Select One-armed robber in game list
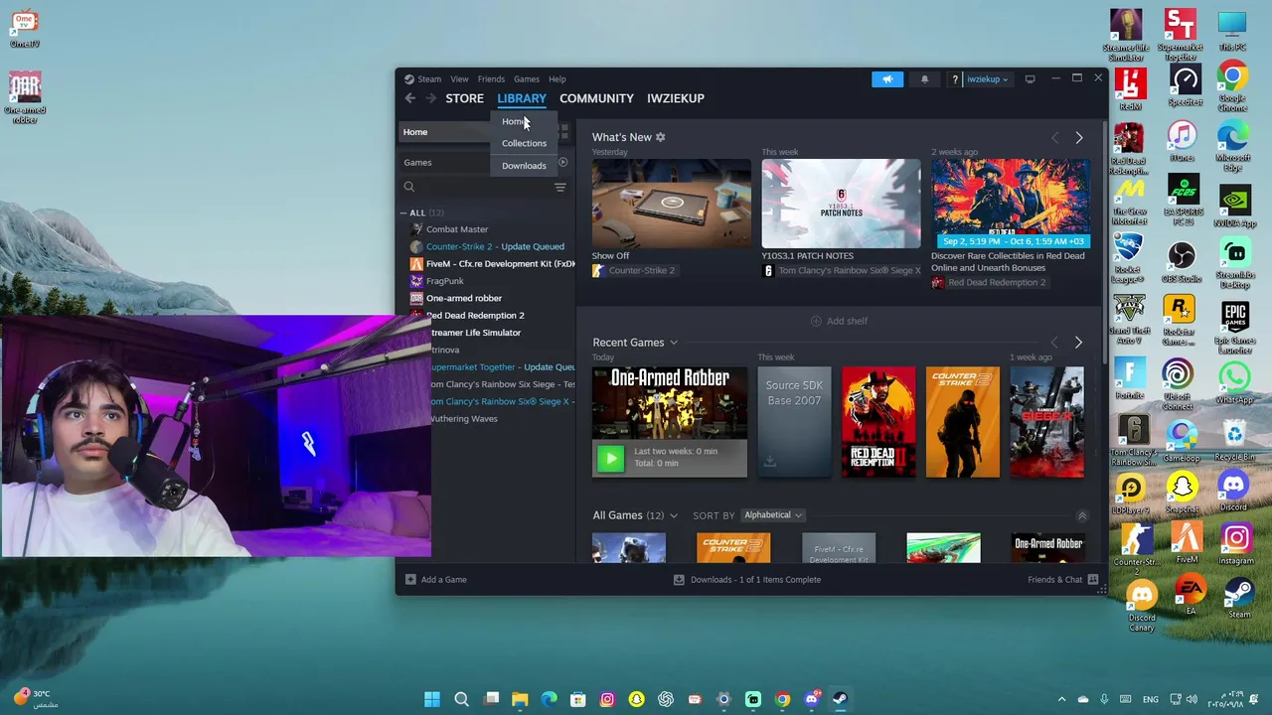The width and height of the screenshot is (1272, 715). tap(463, 298)
